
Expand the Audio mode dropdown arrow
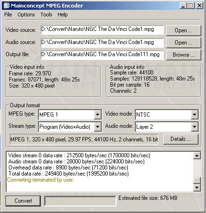194,126
